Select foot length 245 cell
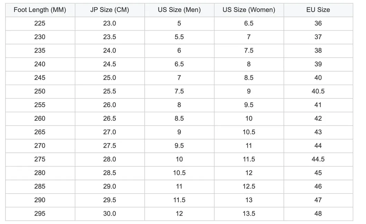The height and width of the screenshot is (224, 366). click(x=40, y=78)
